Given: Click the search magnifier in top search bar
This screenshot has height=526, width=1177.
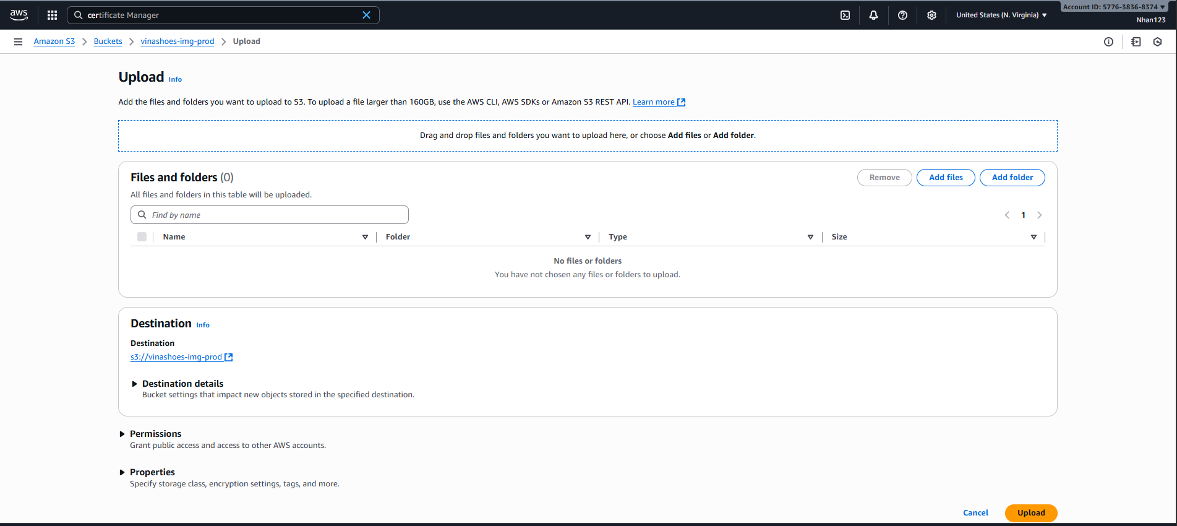Looking at the screenshot, I should tap(79, 15).
